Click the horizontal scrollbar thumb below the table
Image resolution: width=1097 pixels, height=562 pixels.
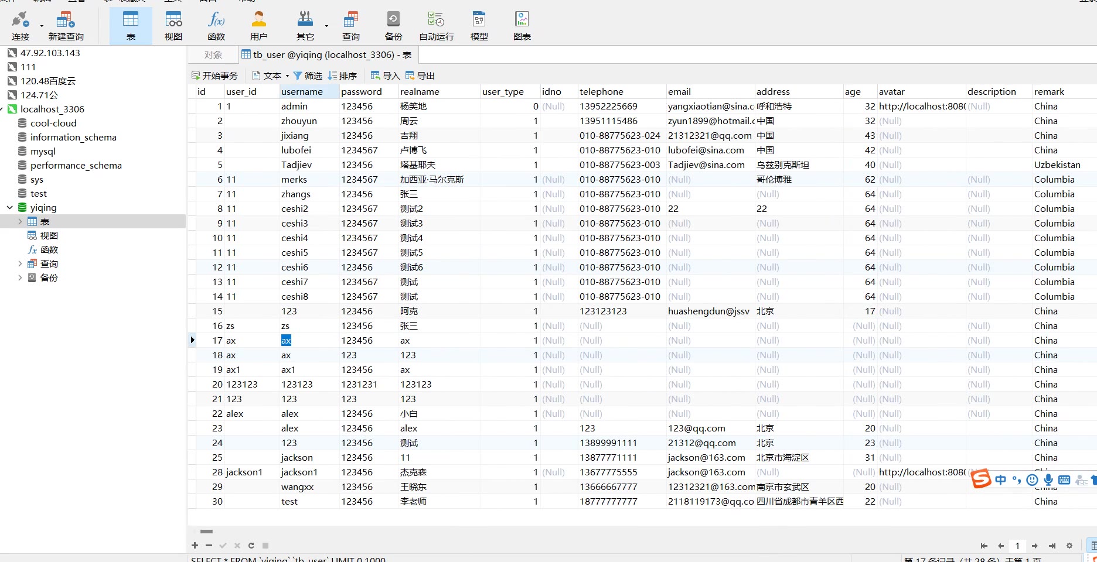pyautogui.click(x=206, y=532)
